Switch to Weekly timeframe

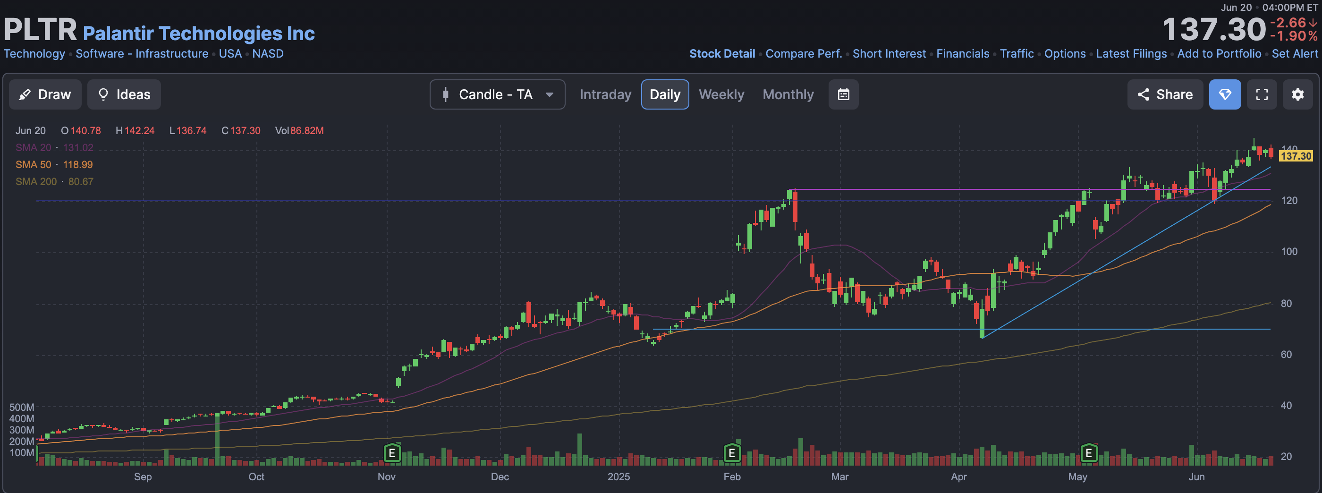pyautogui.click(x=721, y=94)
